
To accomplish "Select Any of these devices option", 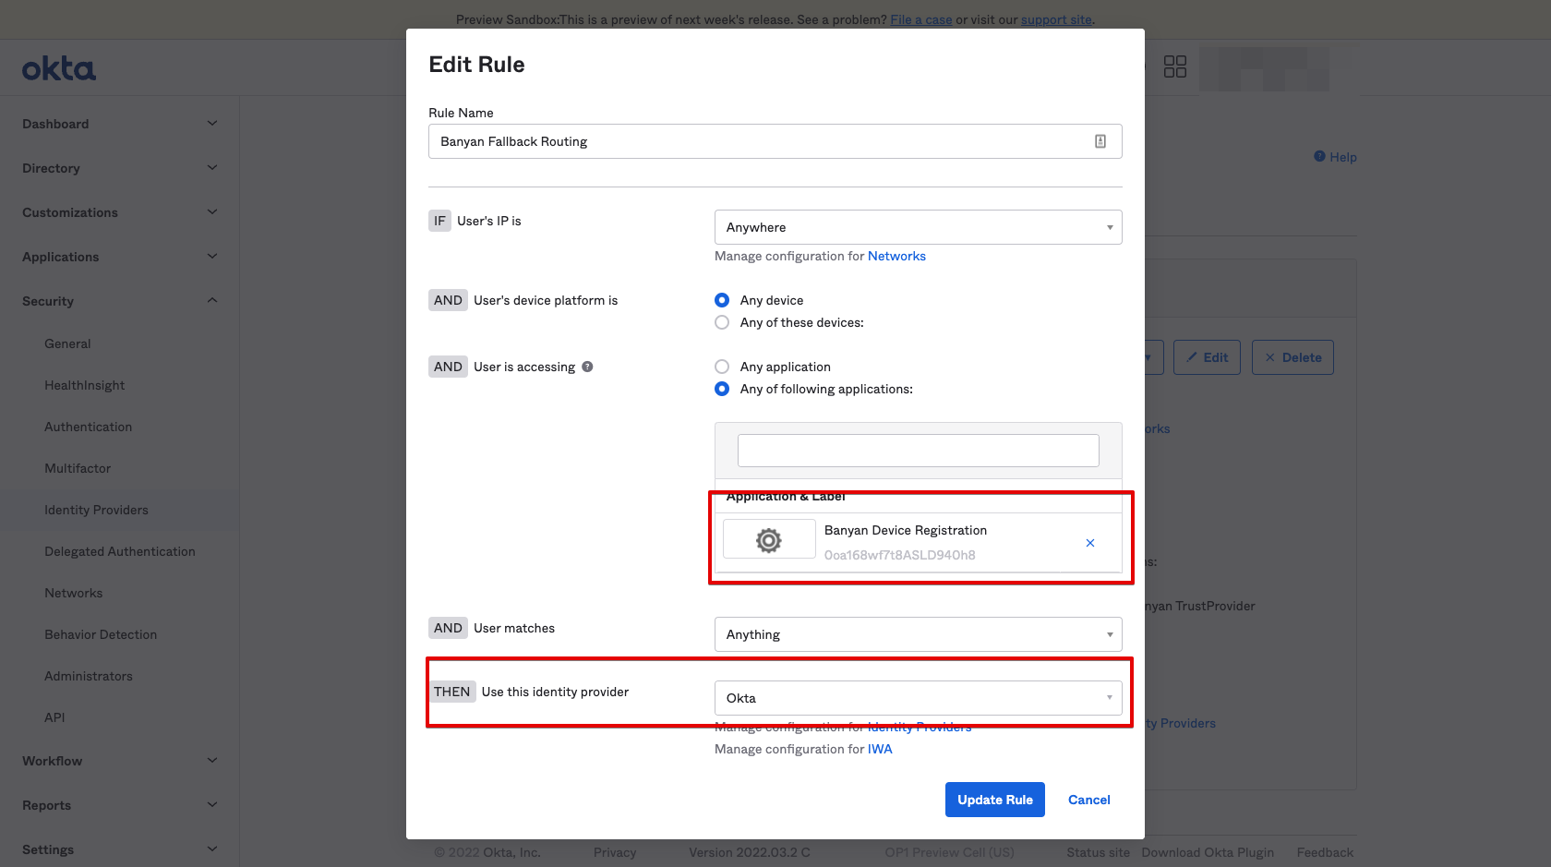I will pyautogui.click(x=722, y=322).
